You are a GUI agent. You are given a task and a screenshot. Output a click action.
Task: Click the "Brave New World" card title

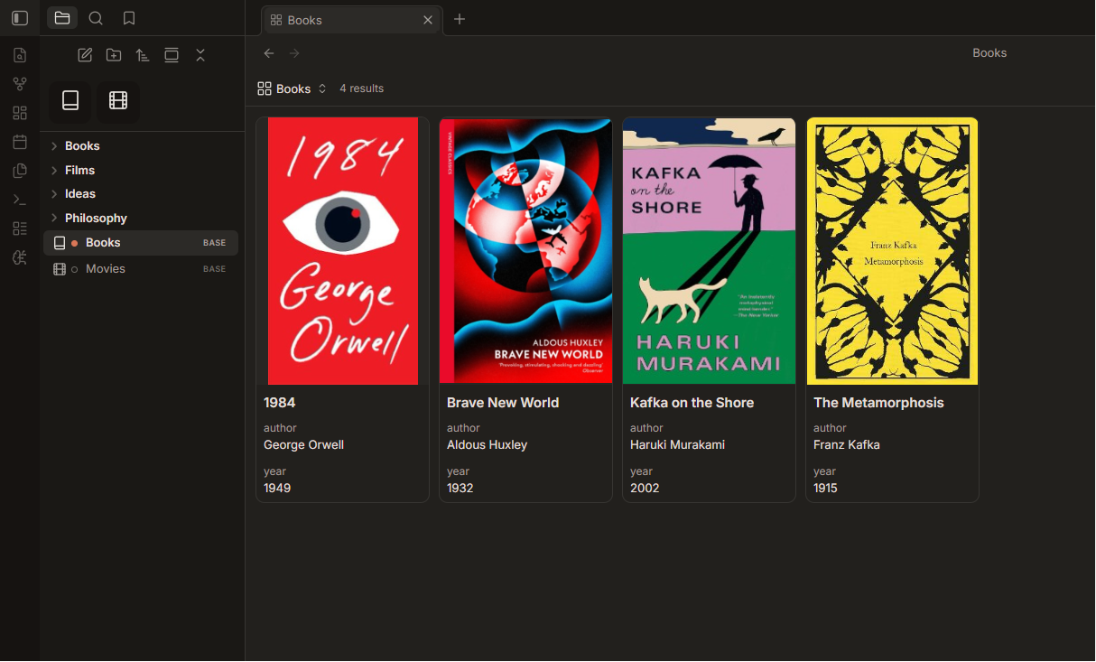click(503, 403)
